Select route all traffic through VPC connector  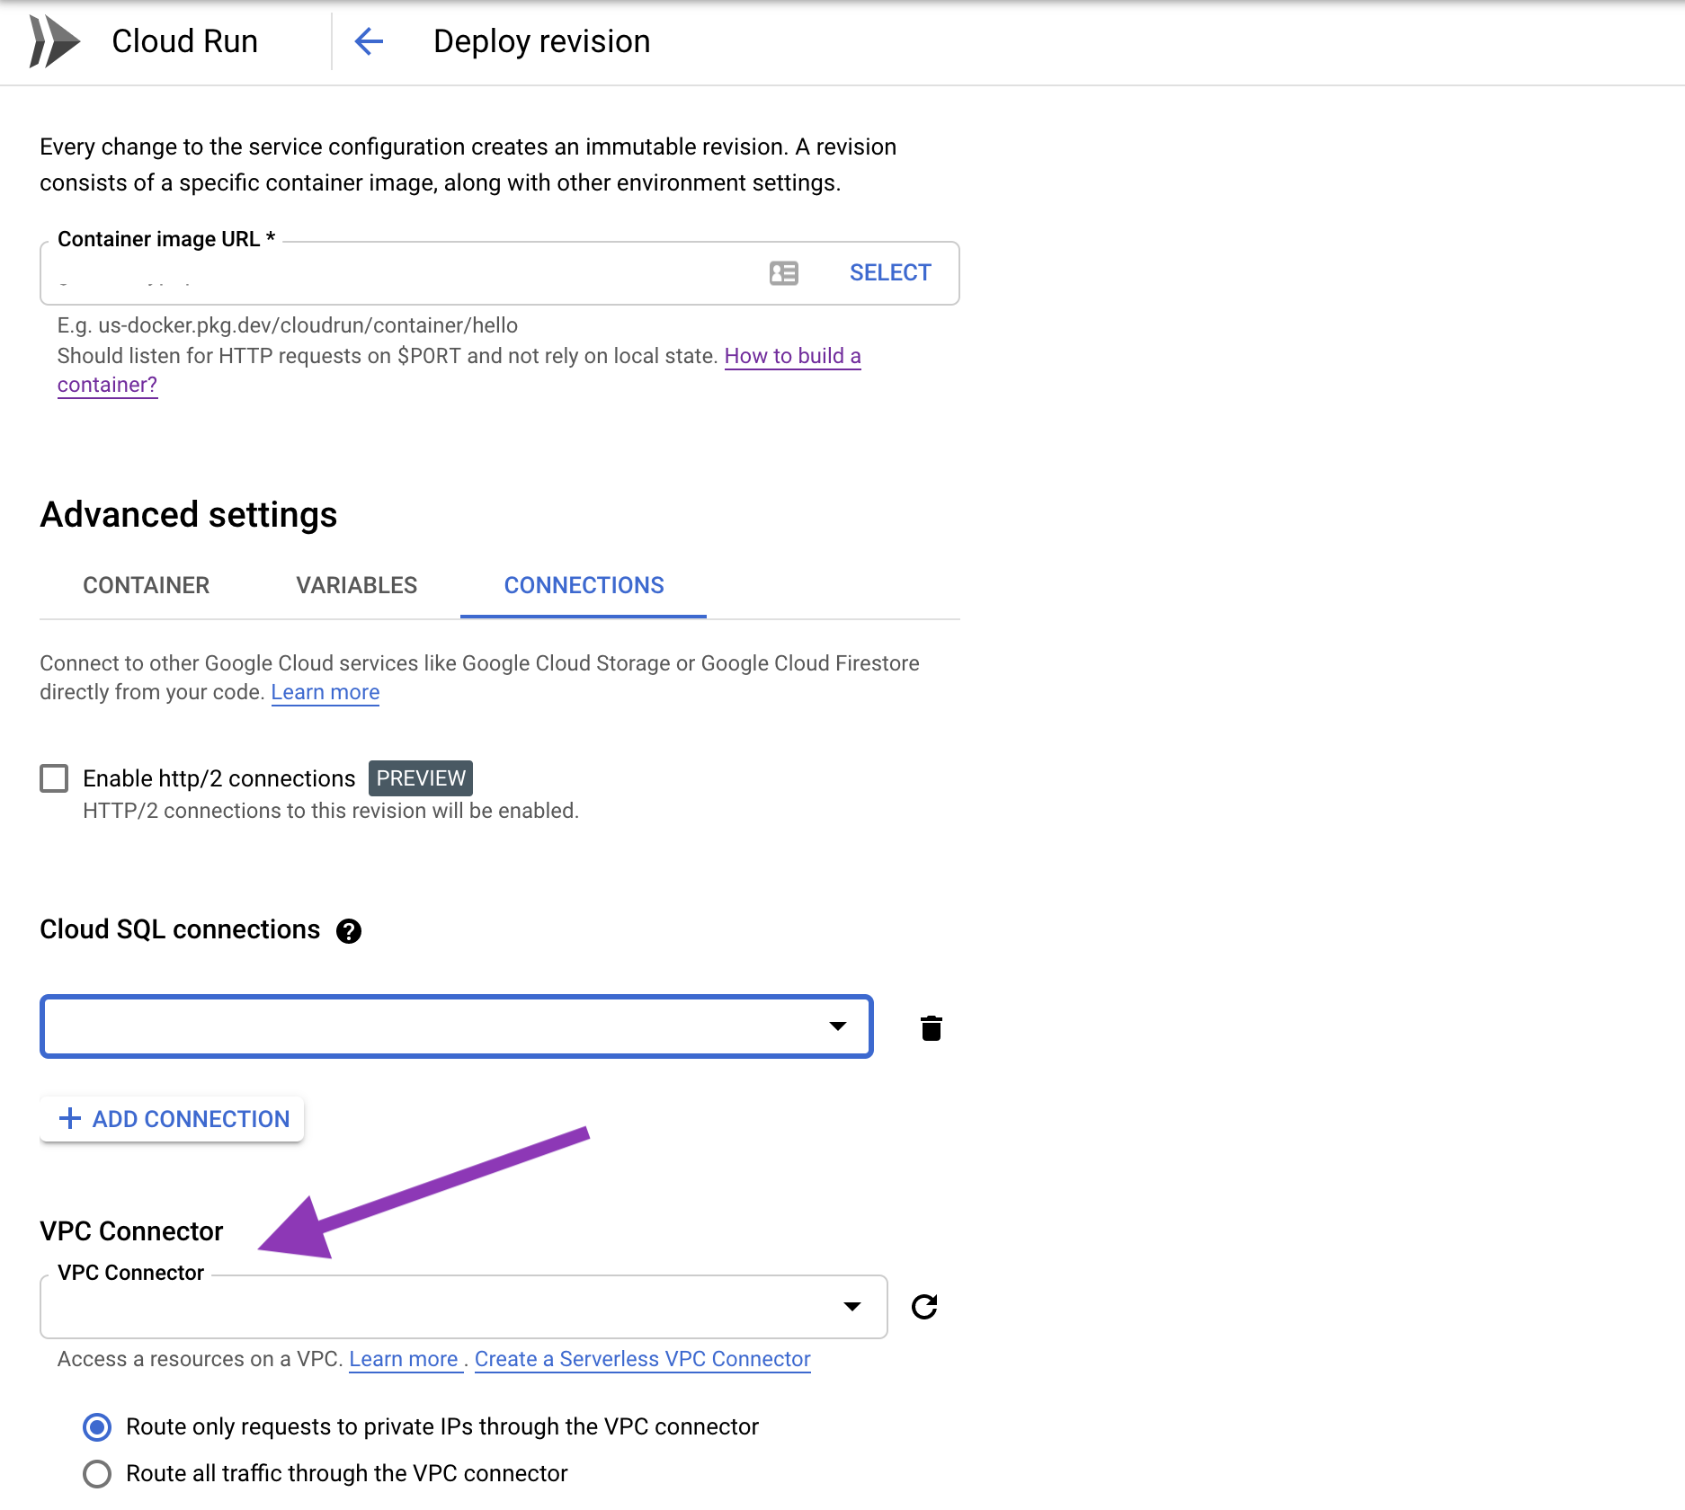(97, 1474)
